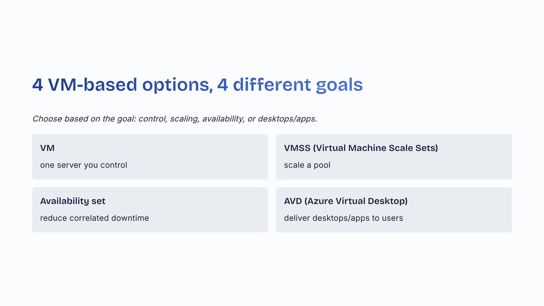The width and height of the screenshot is (544, 306).
Task: Select the "Availability set" card heading
Action: click(73, 201)
